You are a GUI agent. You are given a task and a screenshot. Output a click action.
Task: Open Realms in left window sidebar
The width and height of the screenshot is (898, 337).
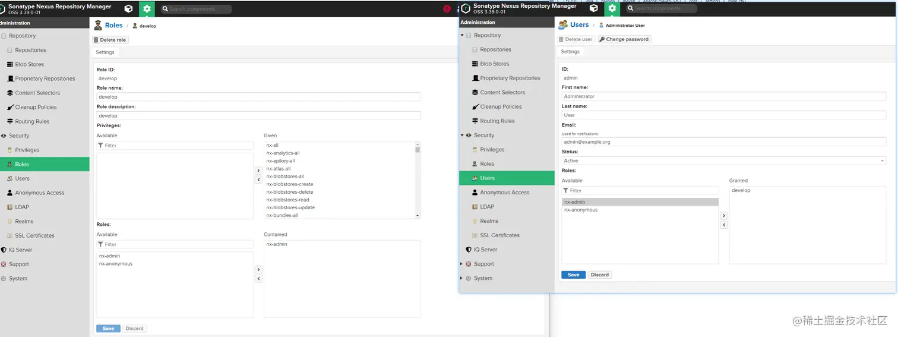pos(24,221)
